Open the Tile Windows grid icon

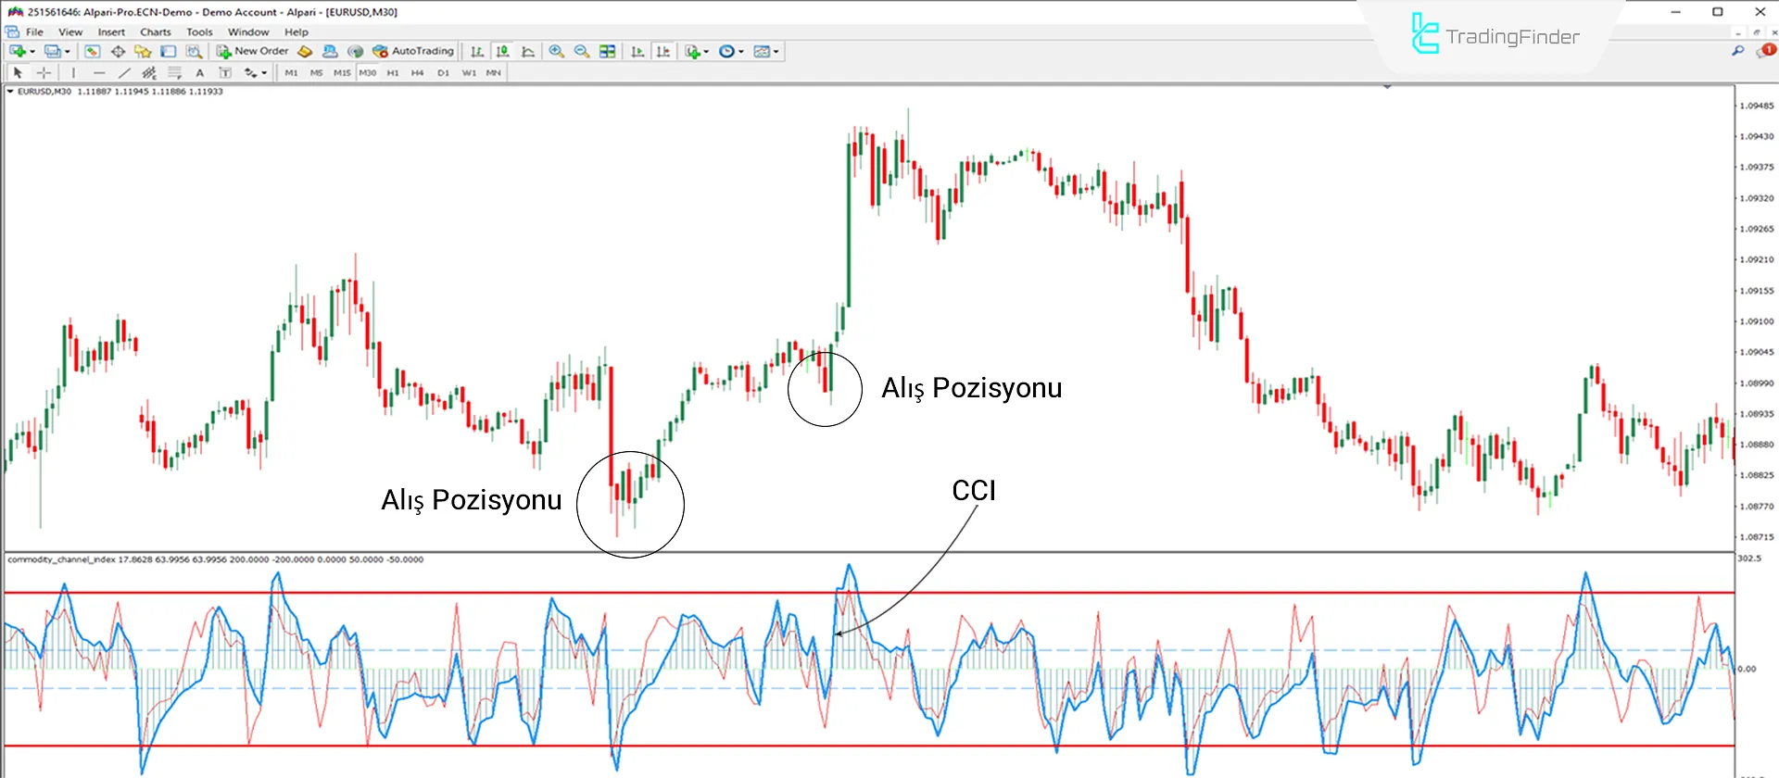pyautogui.click(x=608, y=52)
